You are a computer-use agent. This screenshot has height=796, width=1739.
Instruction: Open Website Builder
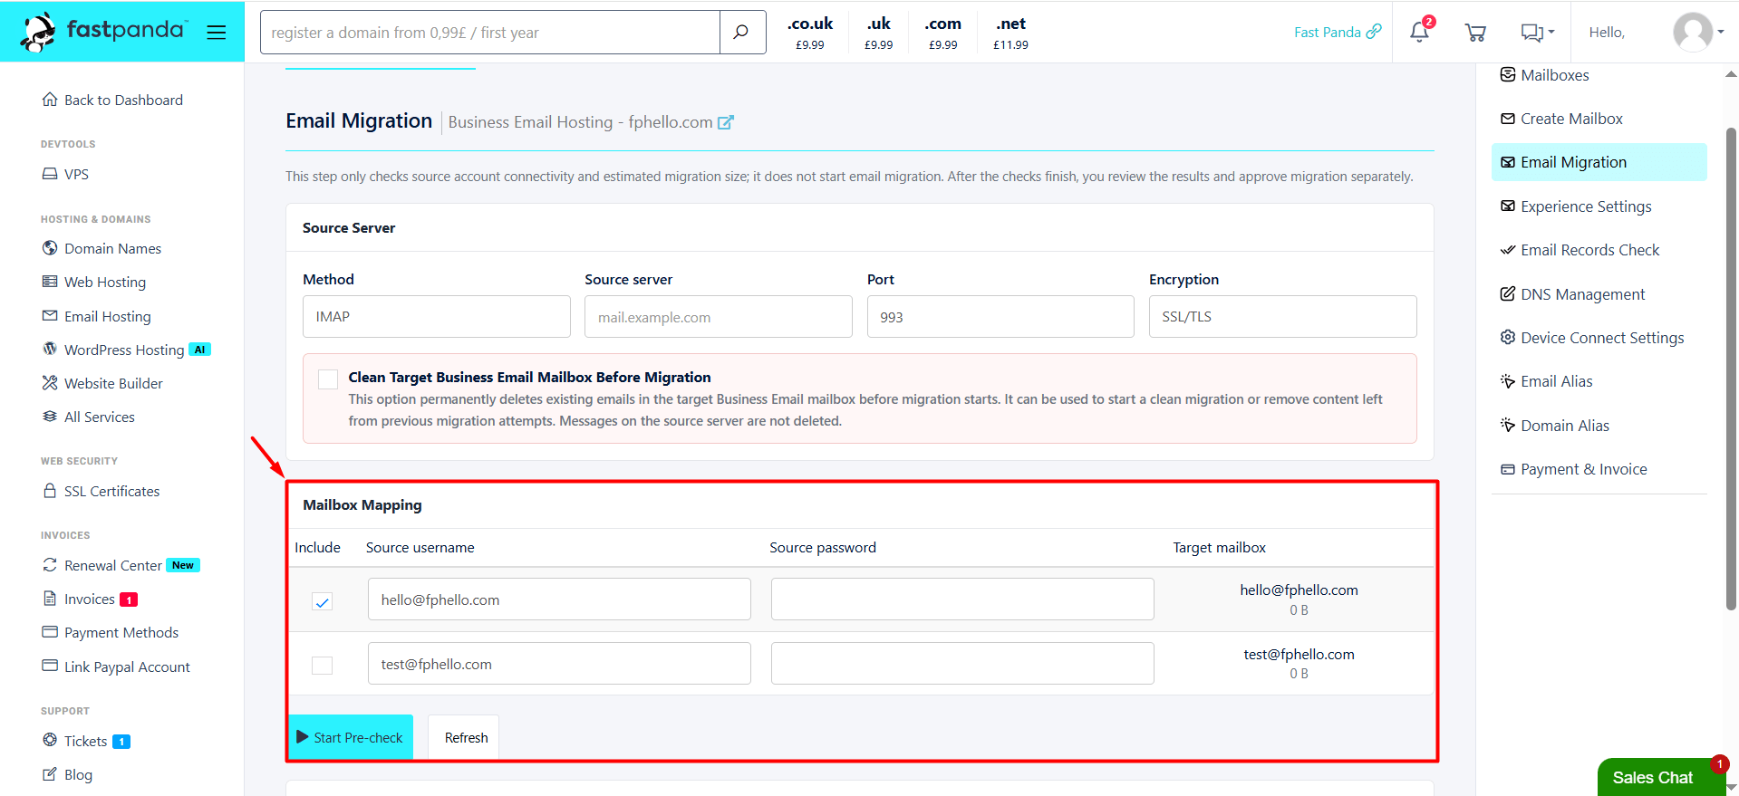pos(102,383)
